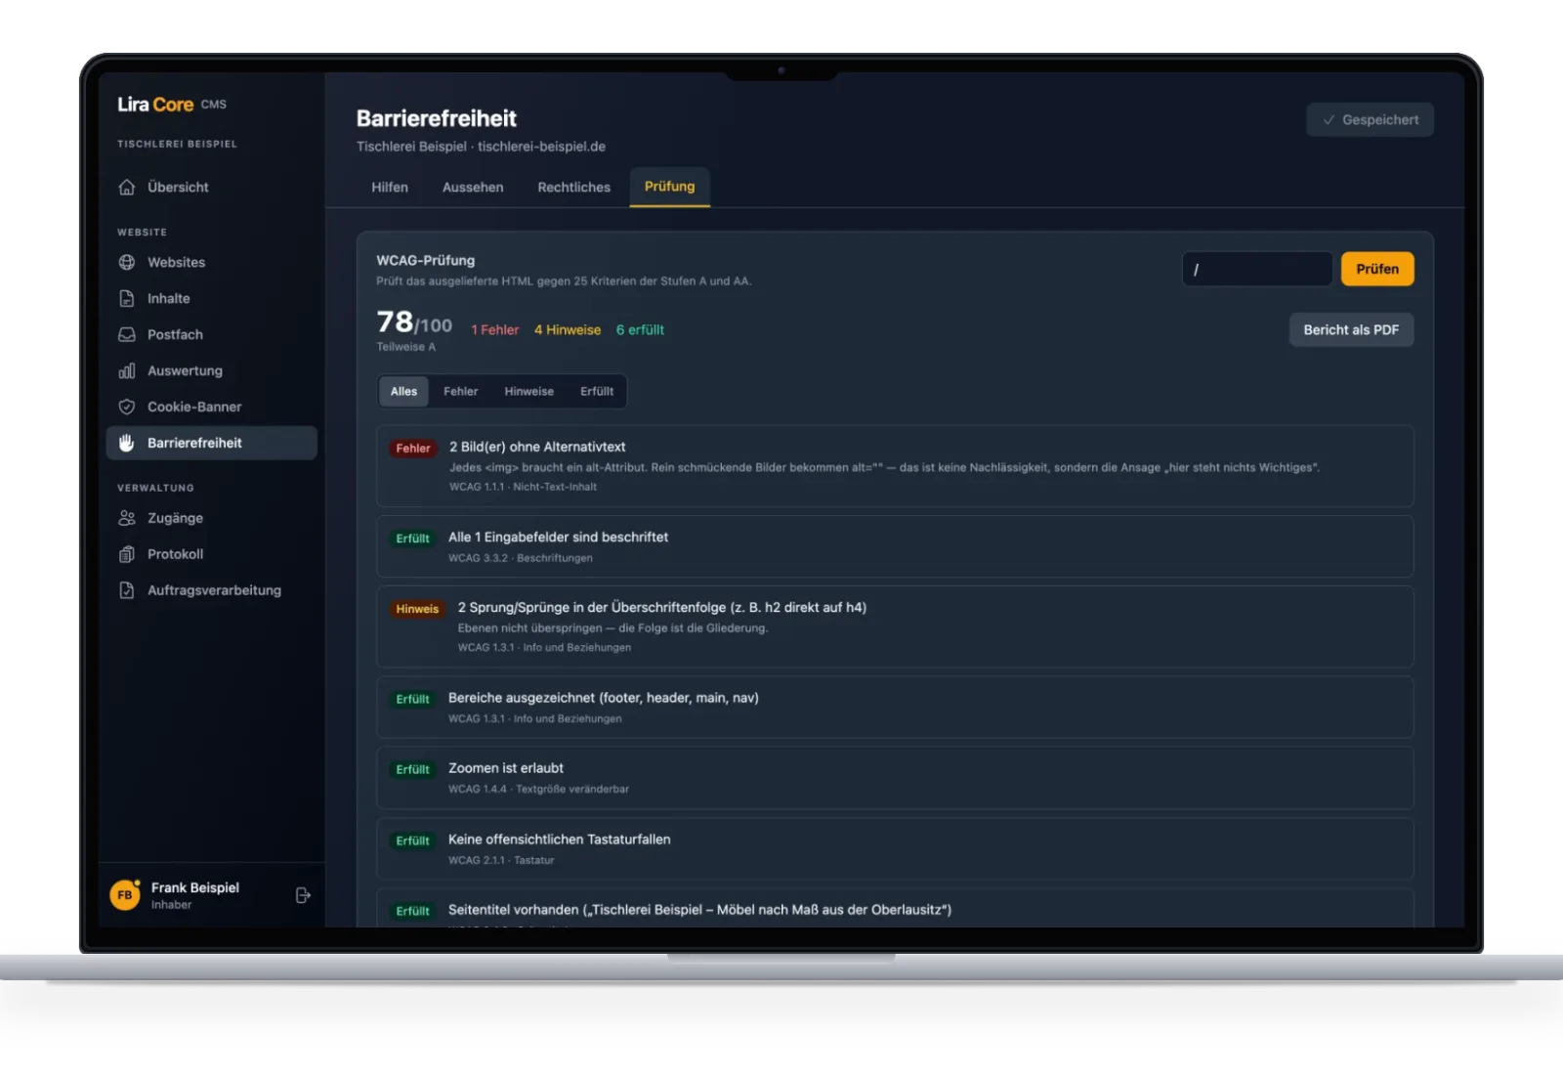The image size is (1563, 1077).
Task: Click the 'Keine offensichtlichen Tastaturfallen' result
Action: point(895,848)
